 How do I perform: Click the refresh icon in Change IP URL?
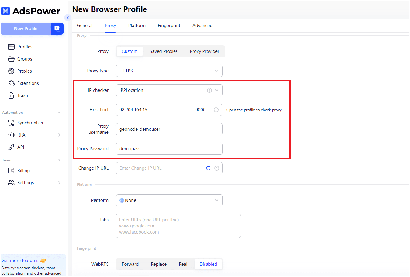pos(208,168)
